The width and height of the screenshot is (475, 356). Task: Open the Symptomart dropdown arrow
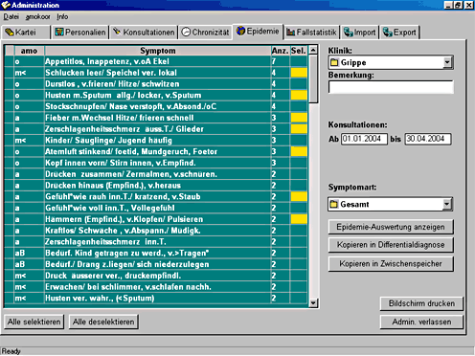pyautogui.click(x=447, y=204)
